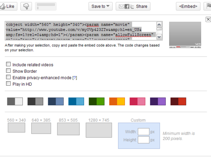Select the 640 × 385 size preset
This screenshot has height=158, width=211.
[x=41, y=128]
